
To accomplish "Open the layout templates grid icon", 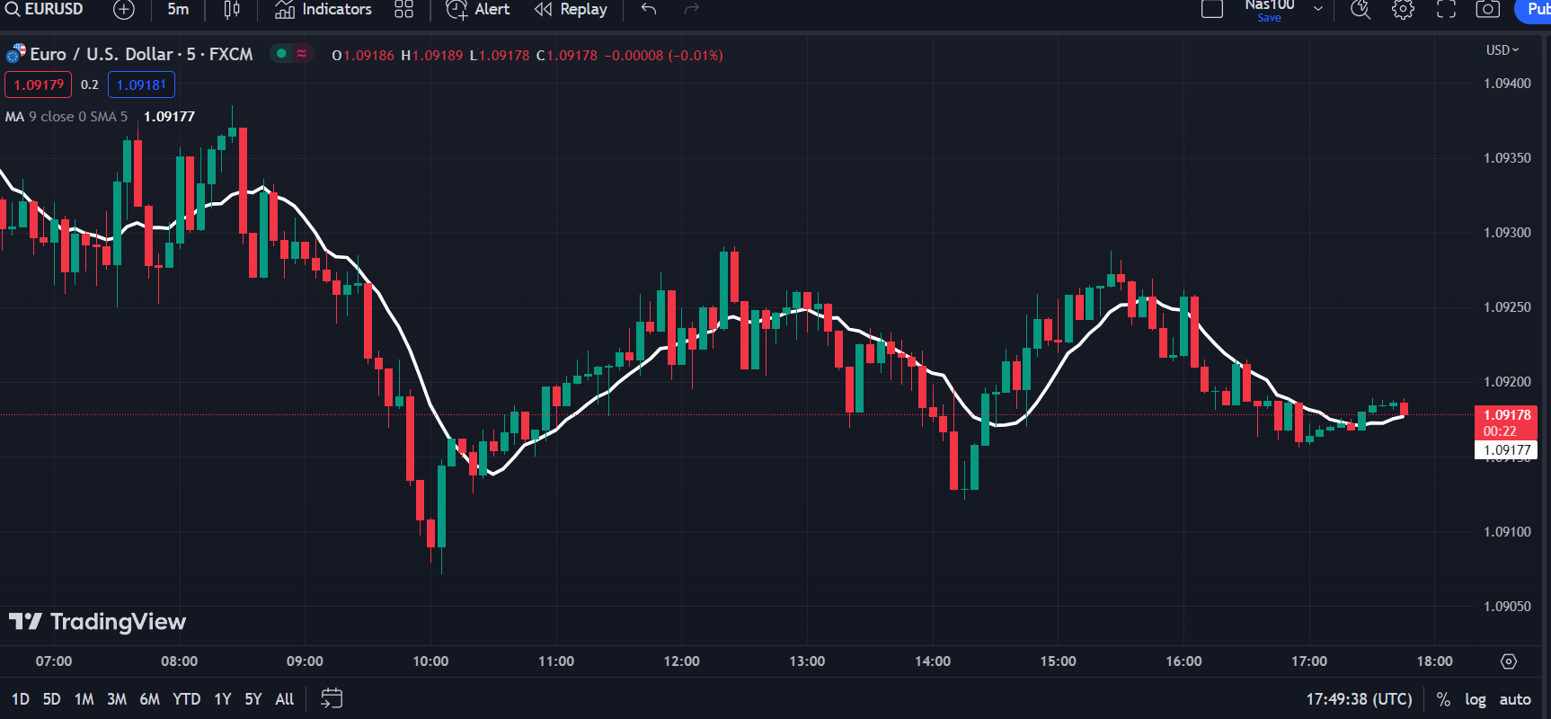I will 403,10.
